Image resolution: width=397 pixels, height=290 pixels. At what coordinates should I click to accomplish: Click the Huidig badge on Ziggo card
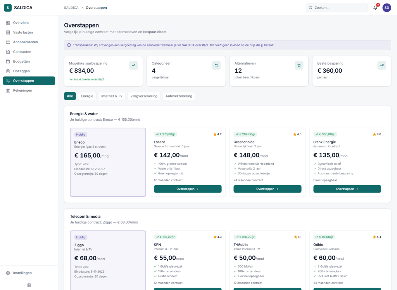[81, 237]
